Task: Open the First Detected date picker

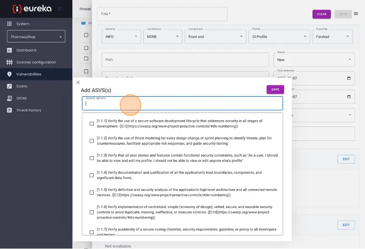Action: [348, 78]
